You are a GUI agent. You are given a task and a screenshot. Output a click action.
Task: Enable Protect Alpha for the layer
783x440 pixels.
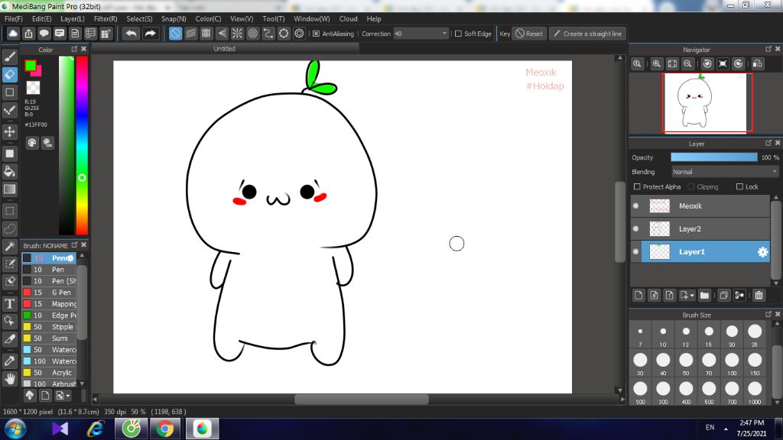638,186
